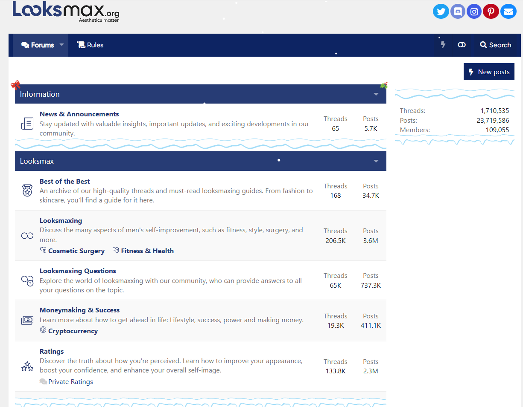Open the Ratings forum link
523x407 pixels.
pos(52,351)
